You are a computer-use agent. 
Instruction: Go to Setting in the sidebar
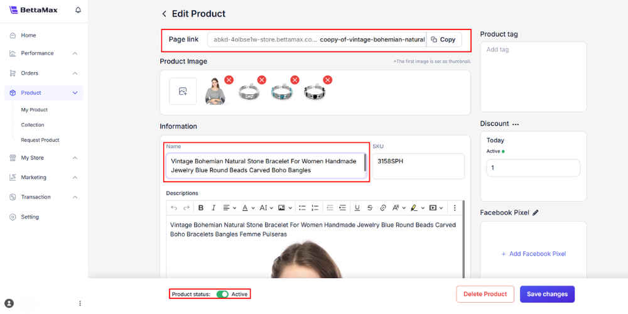30,217
